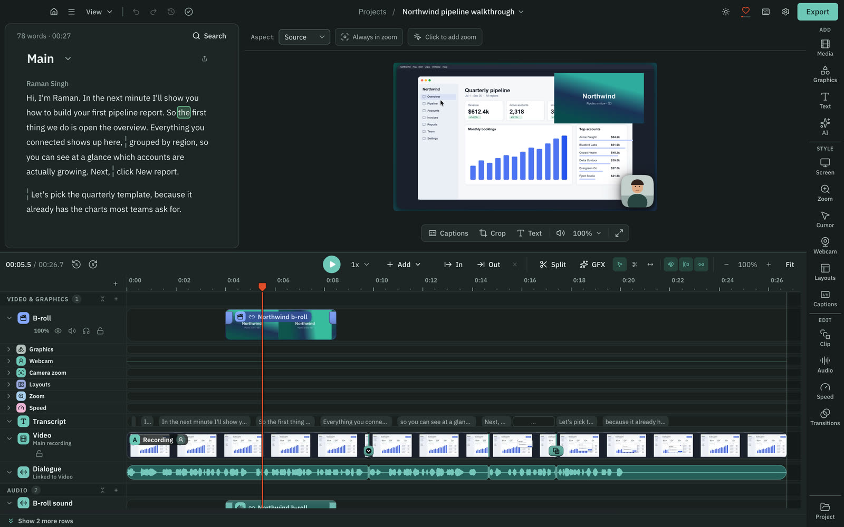Go to the home screen
Image resolution: width=844 pixels, height=527 pixels.
coord(54,12)
